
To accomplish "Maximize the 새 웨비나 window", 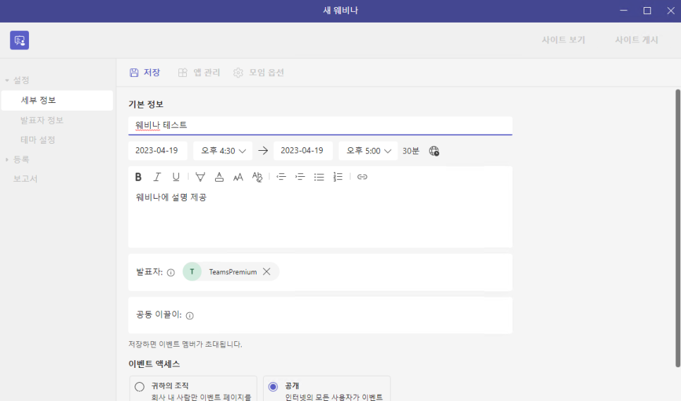I will tap(647, 11).
